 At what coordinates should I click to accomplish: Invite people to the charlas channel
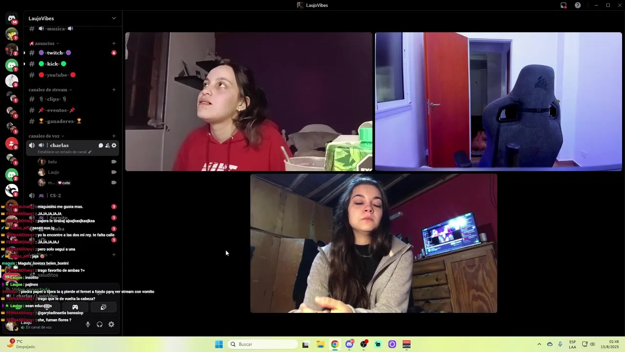click(x=107, y=145)
